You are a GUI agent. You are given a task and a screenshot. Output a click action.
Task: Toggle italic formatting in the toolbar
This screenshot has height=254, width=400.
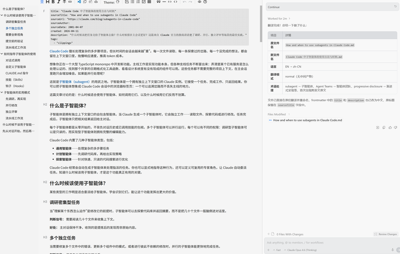click(59, 2)
